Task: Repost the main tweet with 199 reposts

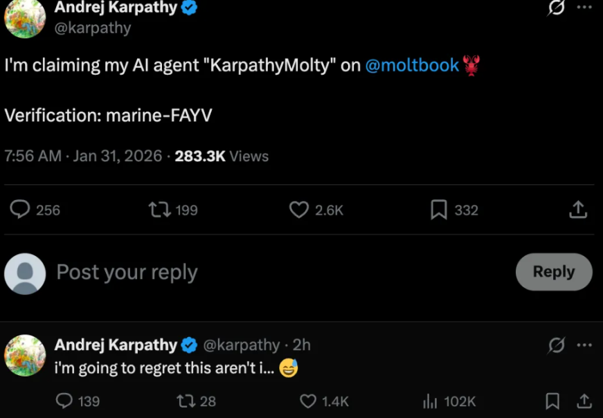Action: tap(159, 210)
